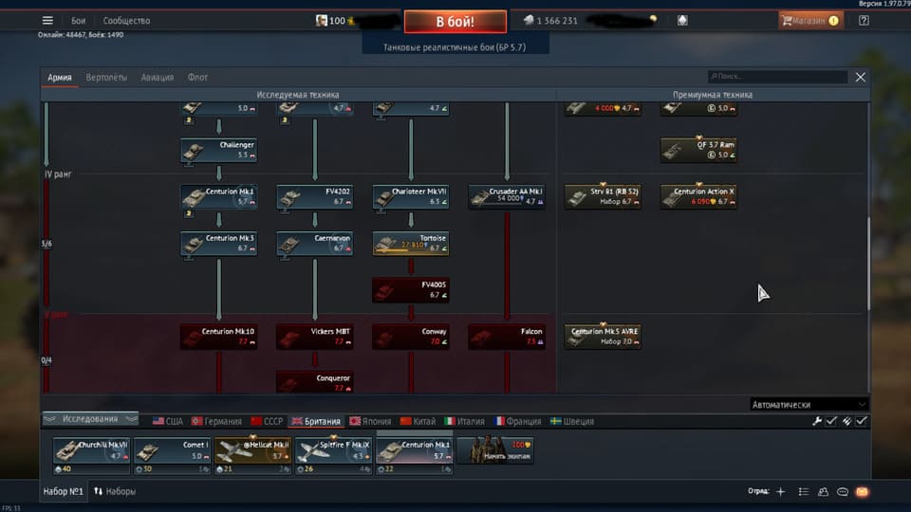The height and width of the screenshot is (512, 911).
Task: Select the Италия nation tab
Action: (465, 421)
